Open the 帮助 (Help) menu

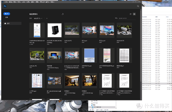pyautogui.click(x=52, y=2)
